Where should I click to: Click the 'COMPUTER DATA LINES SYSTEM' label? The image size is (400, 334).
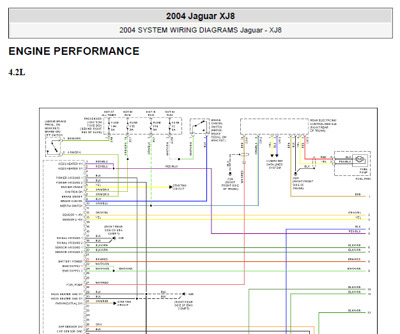[x=275, y=164]
